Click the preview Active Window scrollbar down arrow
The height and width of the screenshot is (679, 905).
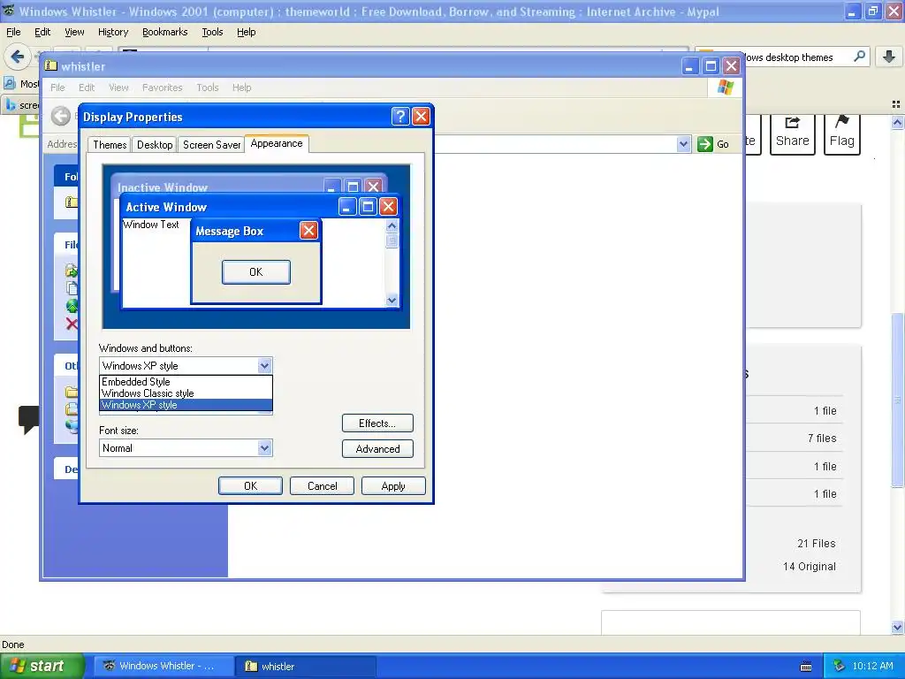point(392,300)
